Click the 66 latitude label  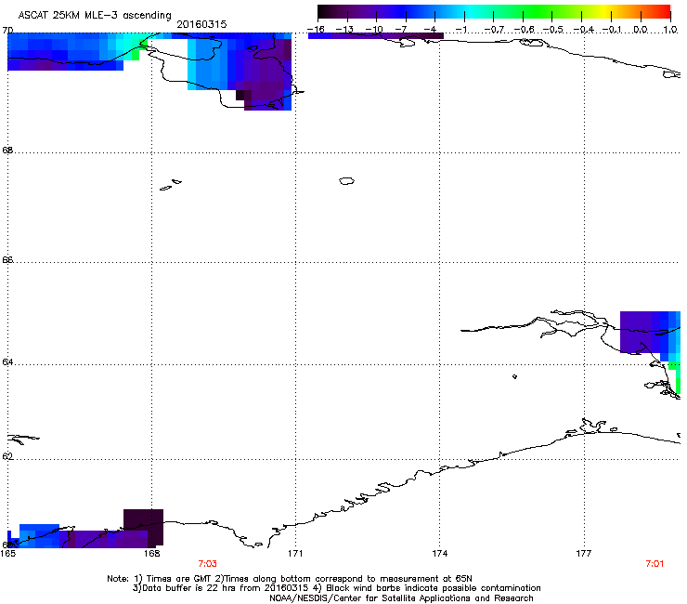7,259
